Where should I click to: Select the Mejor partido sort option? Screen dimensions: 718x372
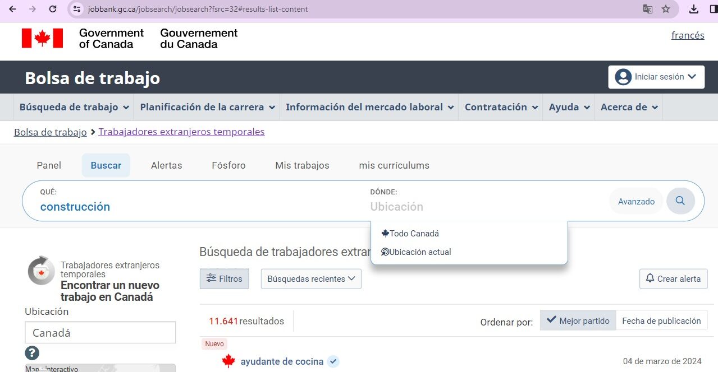click(x=578, y=321)
